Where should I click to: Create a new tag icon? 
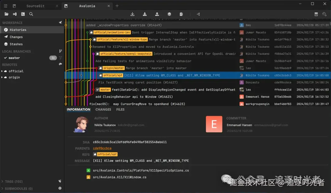point(60,181)
